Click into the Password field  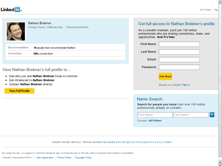(x=179, y=67)
